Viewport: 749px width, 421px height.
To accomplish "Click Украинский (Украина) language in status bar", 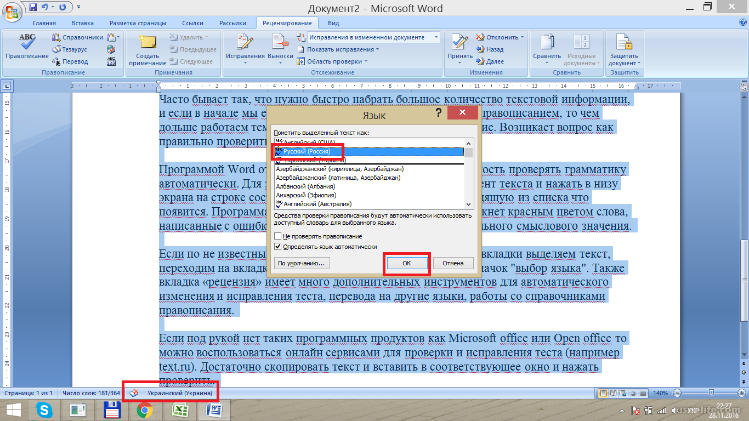I will pyautogui.click(x=179, y=393).
